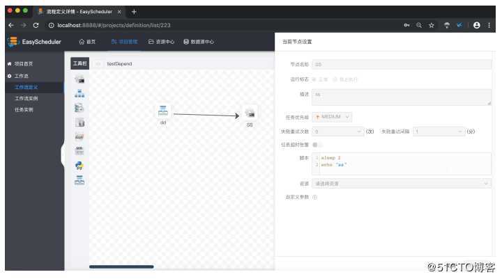Open the browser profile avatar
Screen dimensions: 502x279
[477, 25]
